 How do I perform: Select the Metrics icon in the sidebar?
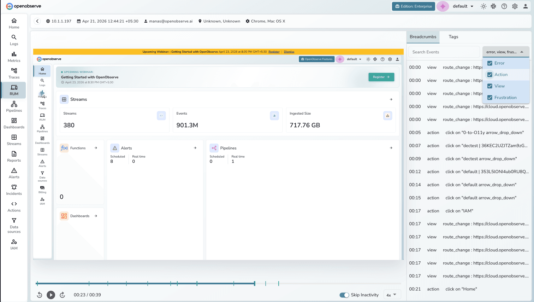[14, 57]
